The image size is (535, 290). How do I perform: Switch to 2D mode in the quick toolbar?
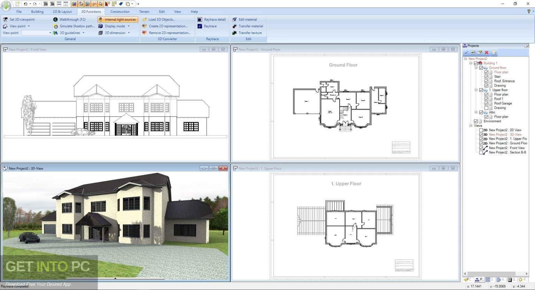tap(46, 4)
